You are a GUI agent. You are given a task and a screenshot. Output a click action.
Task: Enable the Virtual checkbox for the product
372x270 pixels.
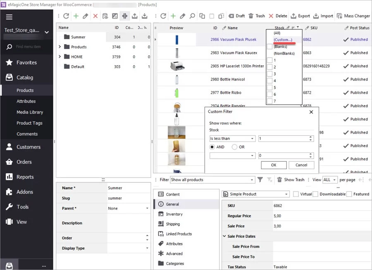(x=295, y=194)
